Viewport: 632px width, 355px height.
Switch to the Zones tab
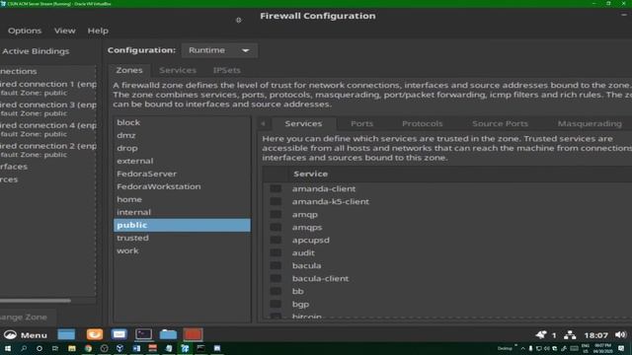point(129,70)
